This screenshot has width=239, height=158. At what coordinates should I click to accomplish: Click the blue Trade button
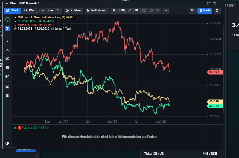tap(204, 10)
